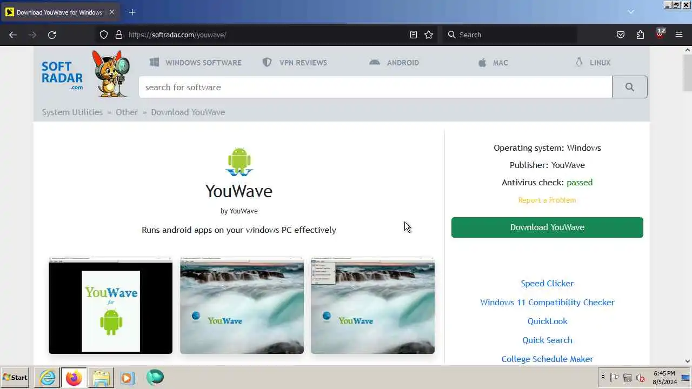Viewport: 692px width, 389px height.
Task: Click the YouWave page heading
Action: [239, 191]
